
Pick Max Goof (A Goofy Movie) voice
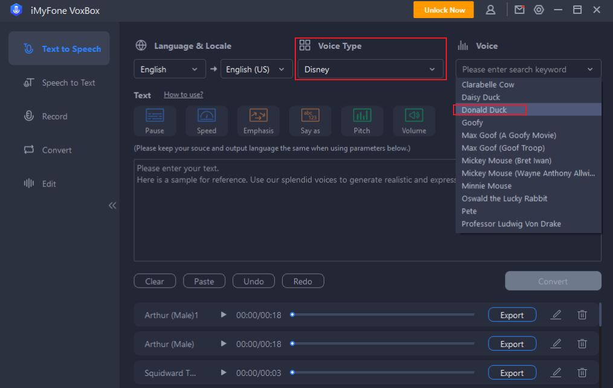pos(528,135)
